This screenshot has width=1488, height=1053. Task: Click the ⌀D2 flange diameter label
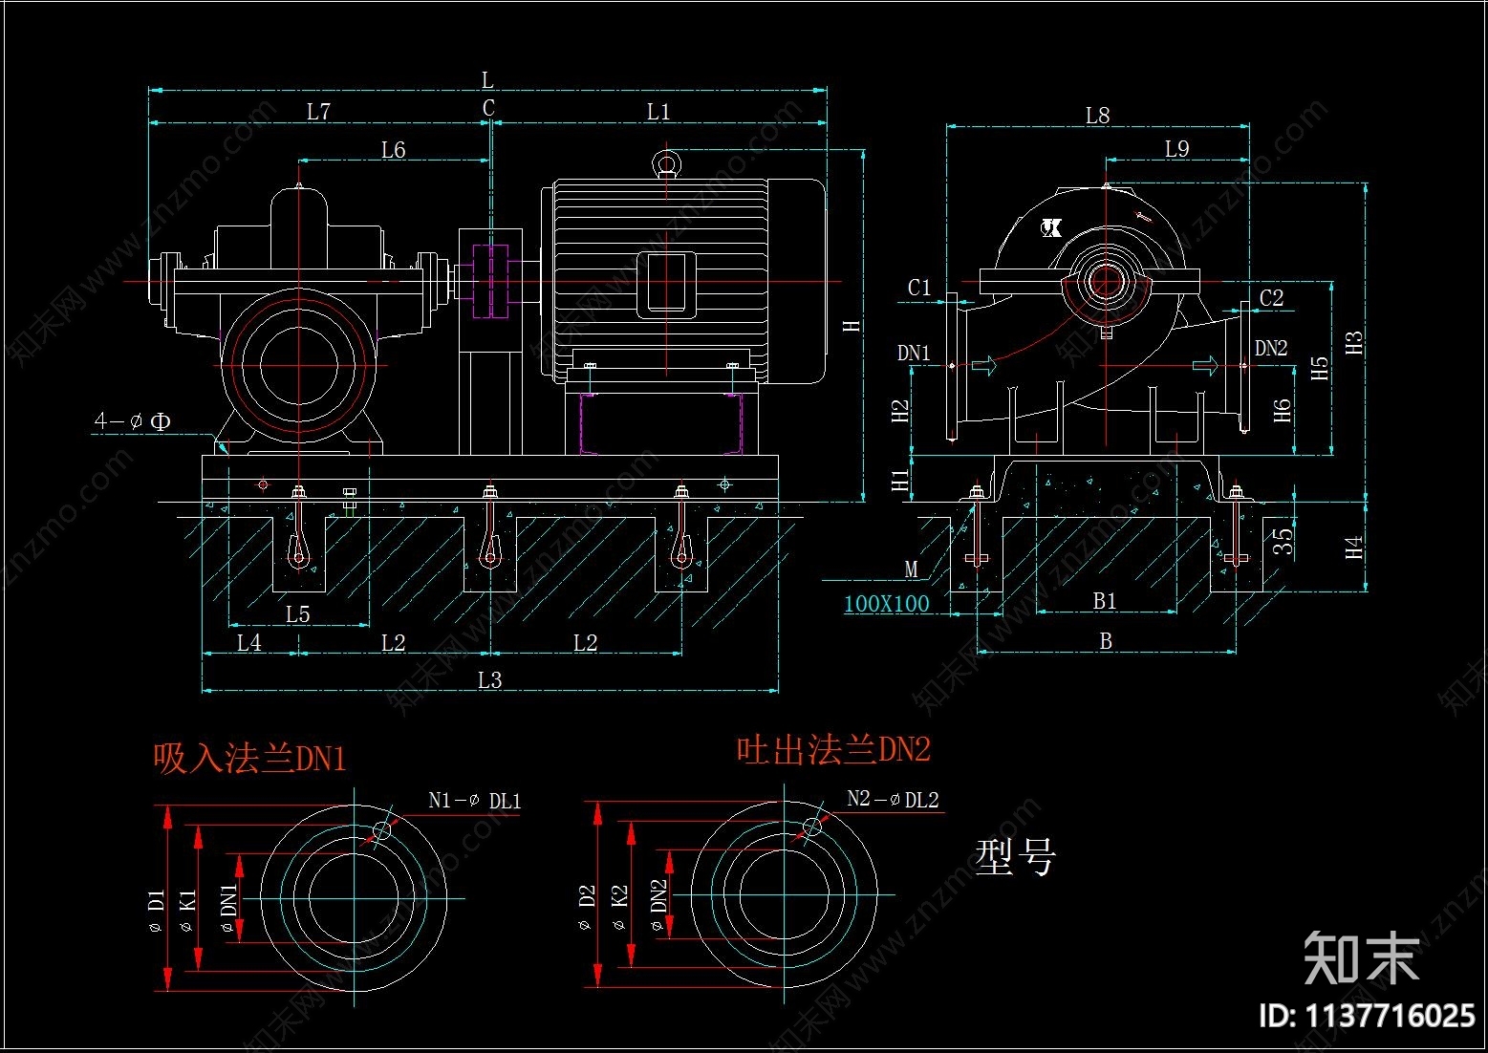pos(587,908)
